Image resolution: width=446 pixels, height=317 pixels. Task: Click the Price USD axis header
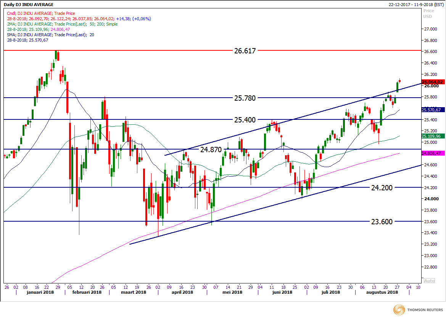(x=429, y=13)
